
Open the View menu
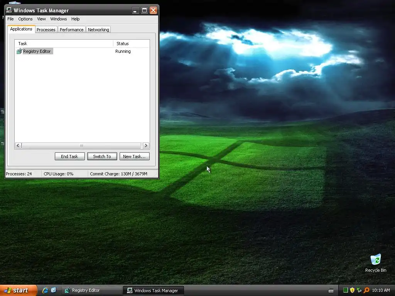(41, 19)
